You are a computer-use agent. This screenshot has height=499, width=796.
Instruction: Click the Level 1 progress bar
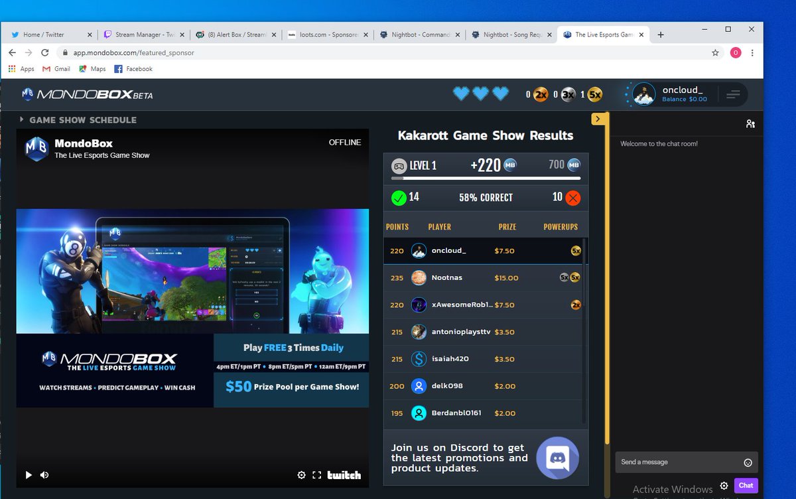pos(486,178)
